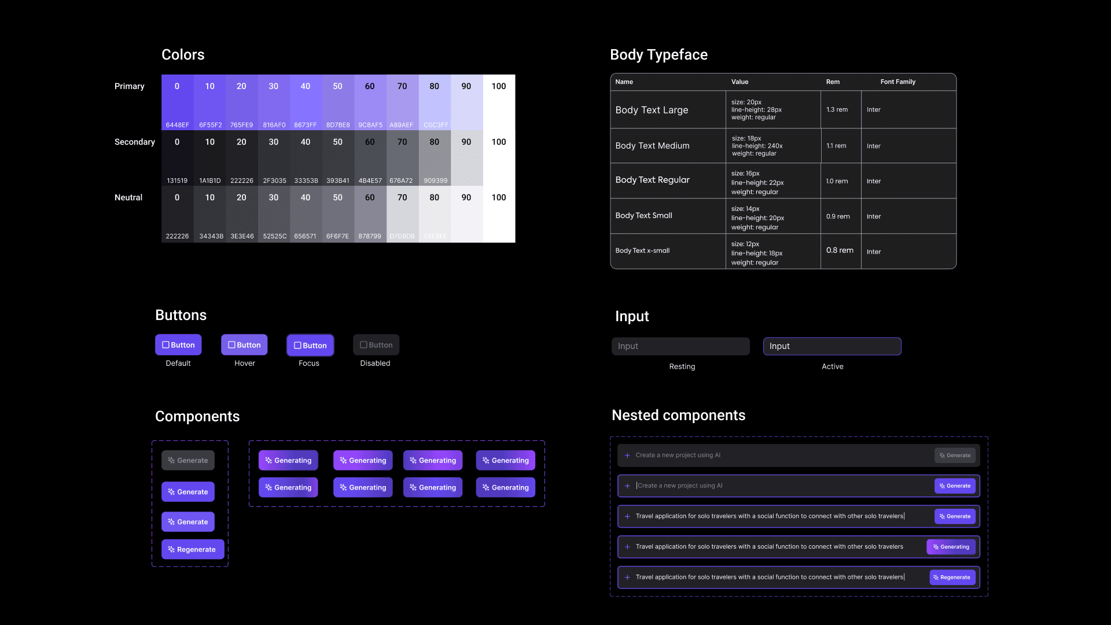The height and width of the screenshot is (625, 1111).
Task: Click the Body Text Large name cell
Action: pyautogui.click(x=668, y=110)
